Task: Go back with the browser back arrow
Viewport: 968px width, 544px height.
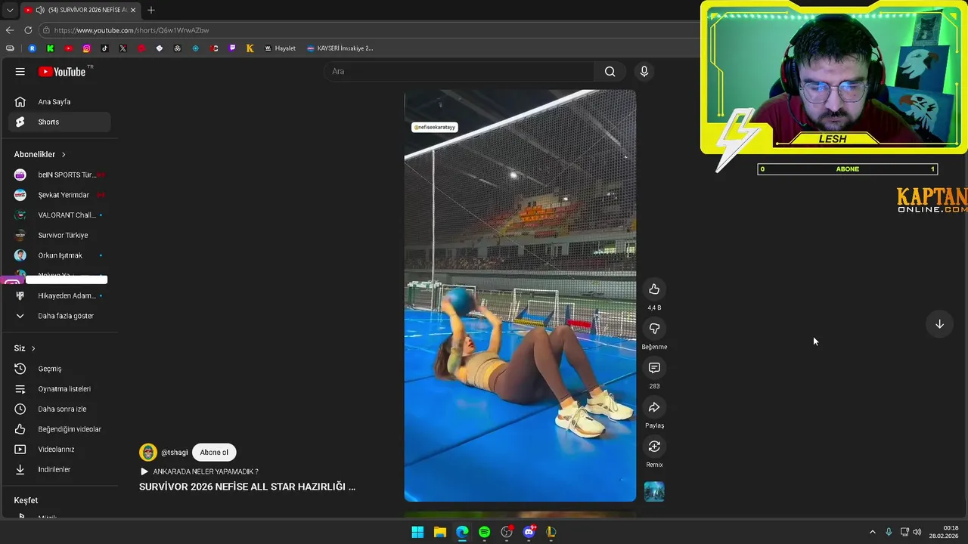Action: point(10,30)
